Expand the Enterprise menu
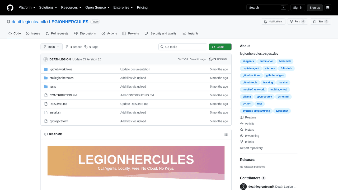This screenshot has height=190, width=338. pyautogui.click(x=123, y=8)
